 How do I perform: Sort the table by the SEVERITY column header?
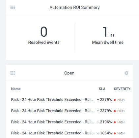(122, 89)
